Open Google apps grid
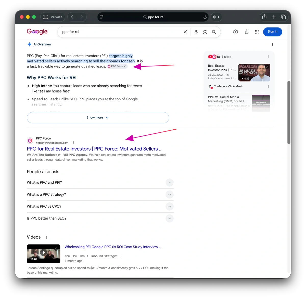The image size is (306, 298). pos(257,32)
